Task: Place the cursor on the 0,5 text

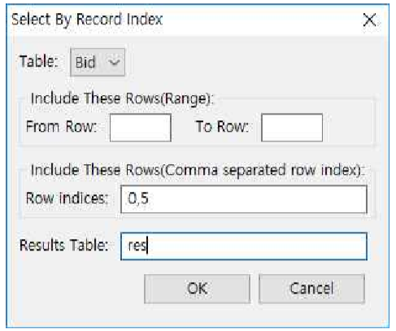Action: point(138,198)
